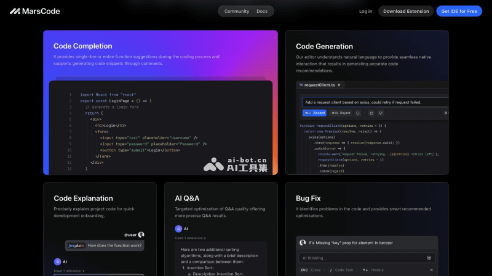This screenshot has height=276, width=492.
Task: Click the user avatar beside @user
Action: (141, 234)
